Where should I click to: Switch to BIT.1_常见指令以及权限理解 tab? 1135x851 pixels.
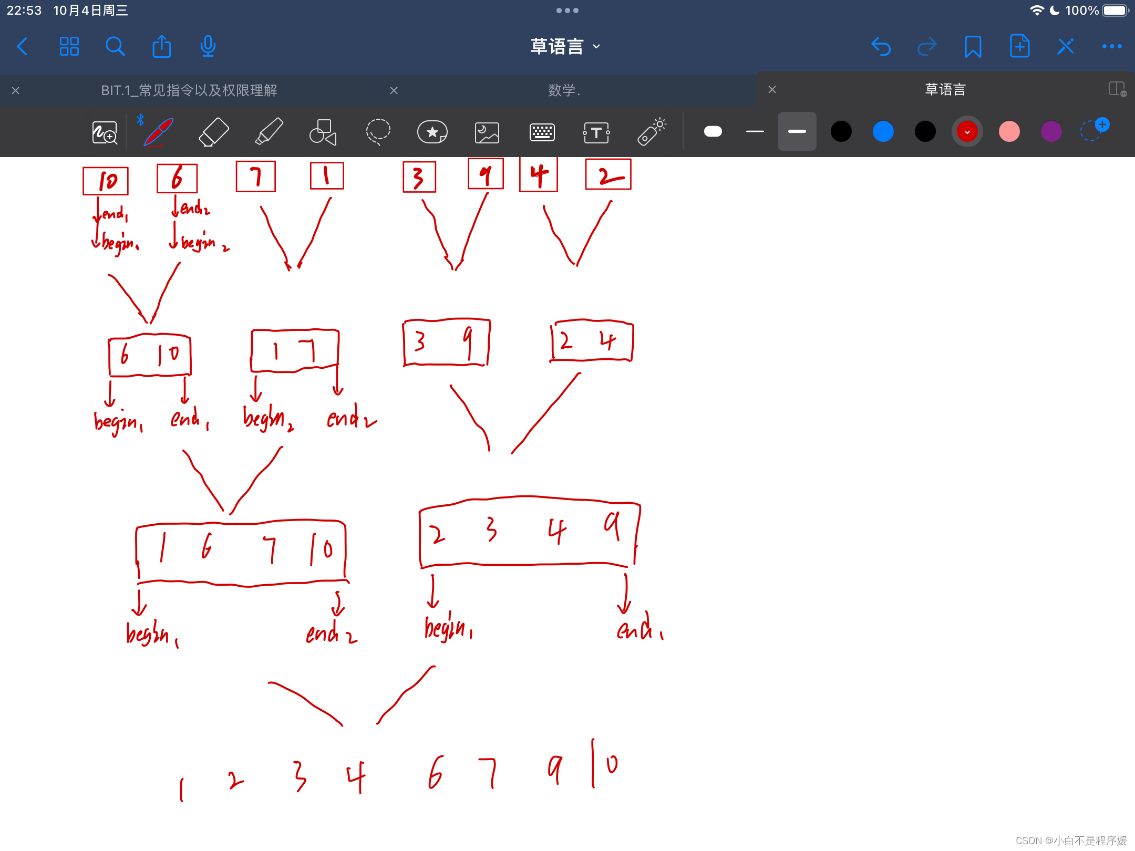(189, 90)
